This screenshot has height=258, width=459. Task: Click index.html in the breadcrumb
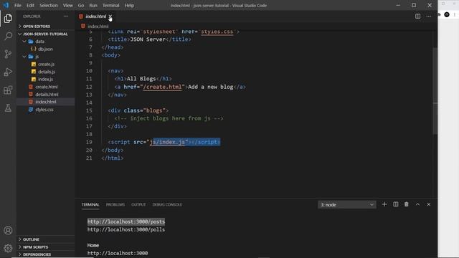pyautogui.click(x=98, y=27)
